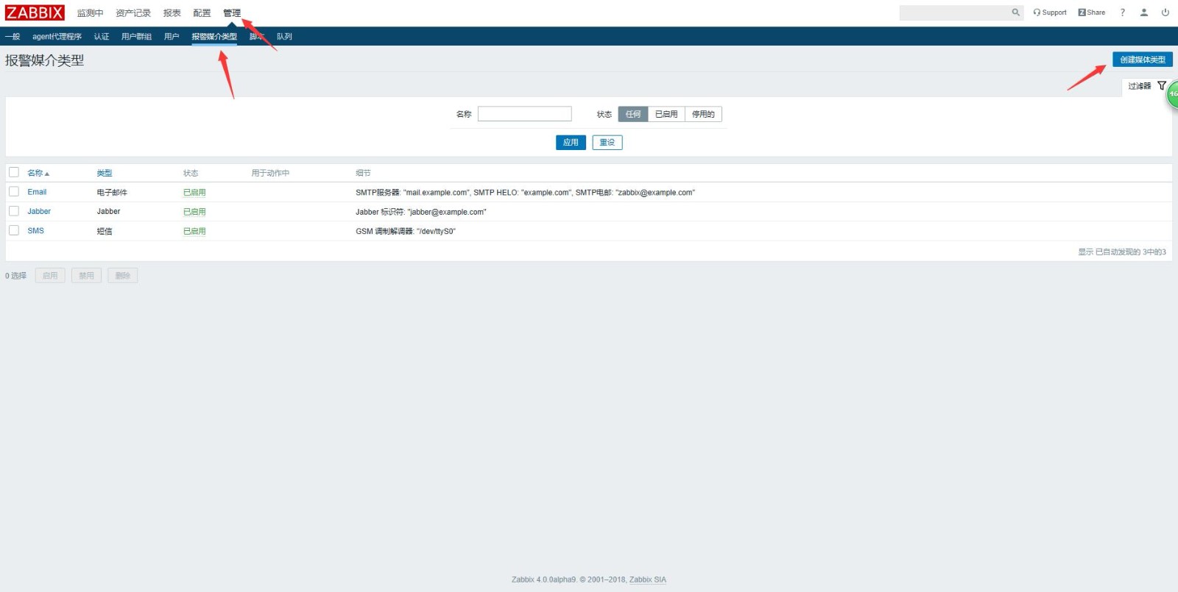Sort by the 类型 column header
Image resolution: width=1178 pixels, height=592 pixels.
[105, 173]
